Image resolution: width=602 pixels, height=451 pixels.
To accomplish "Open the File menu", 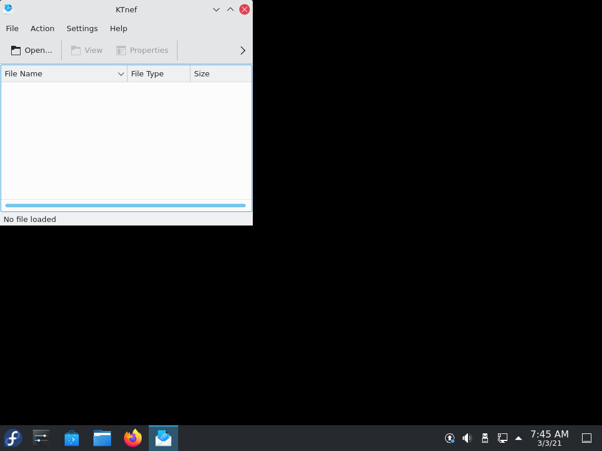I will (12, 28).
